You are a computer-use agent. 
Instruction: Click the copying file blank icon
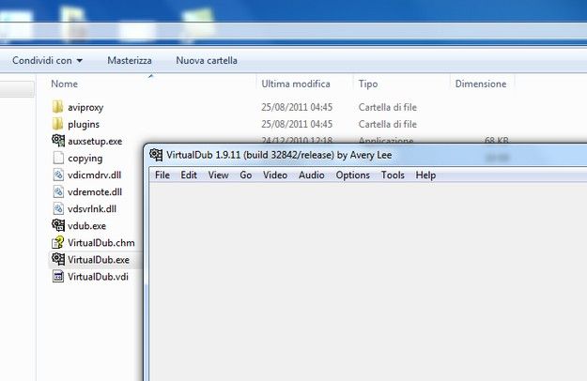pos(58,158)
